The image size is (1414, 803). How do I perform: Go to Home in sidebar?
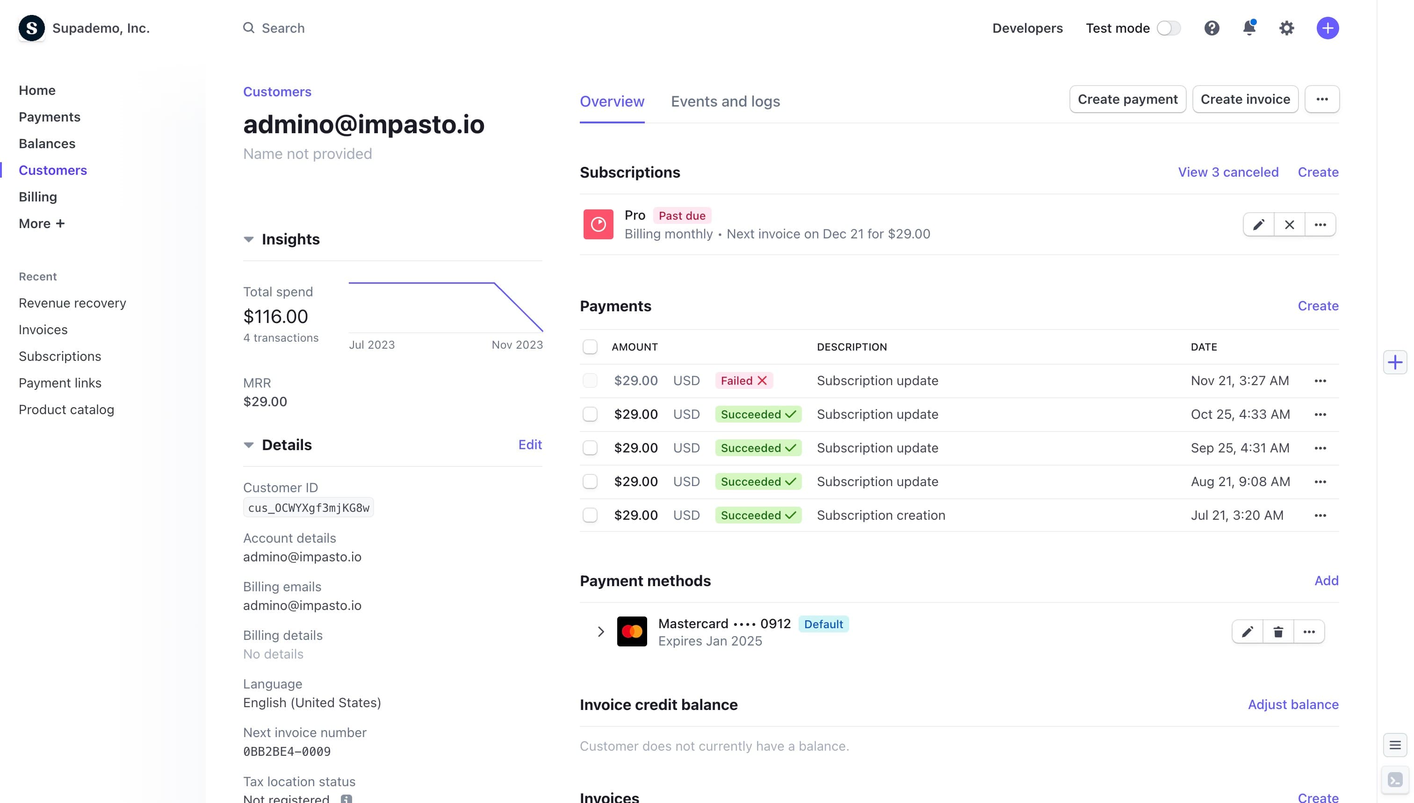click(37, 91)
